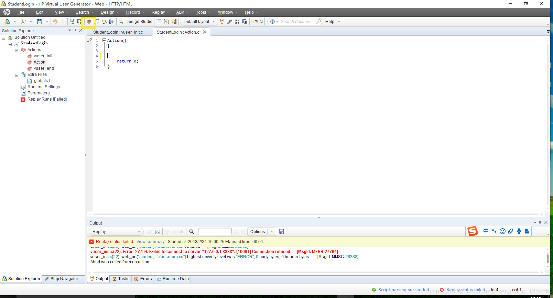This screenshot has height=298, width=553.
Task: Open the Replay output type dropdown
Action: (116, 232)
